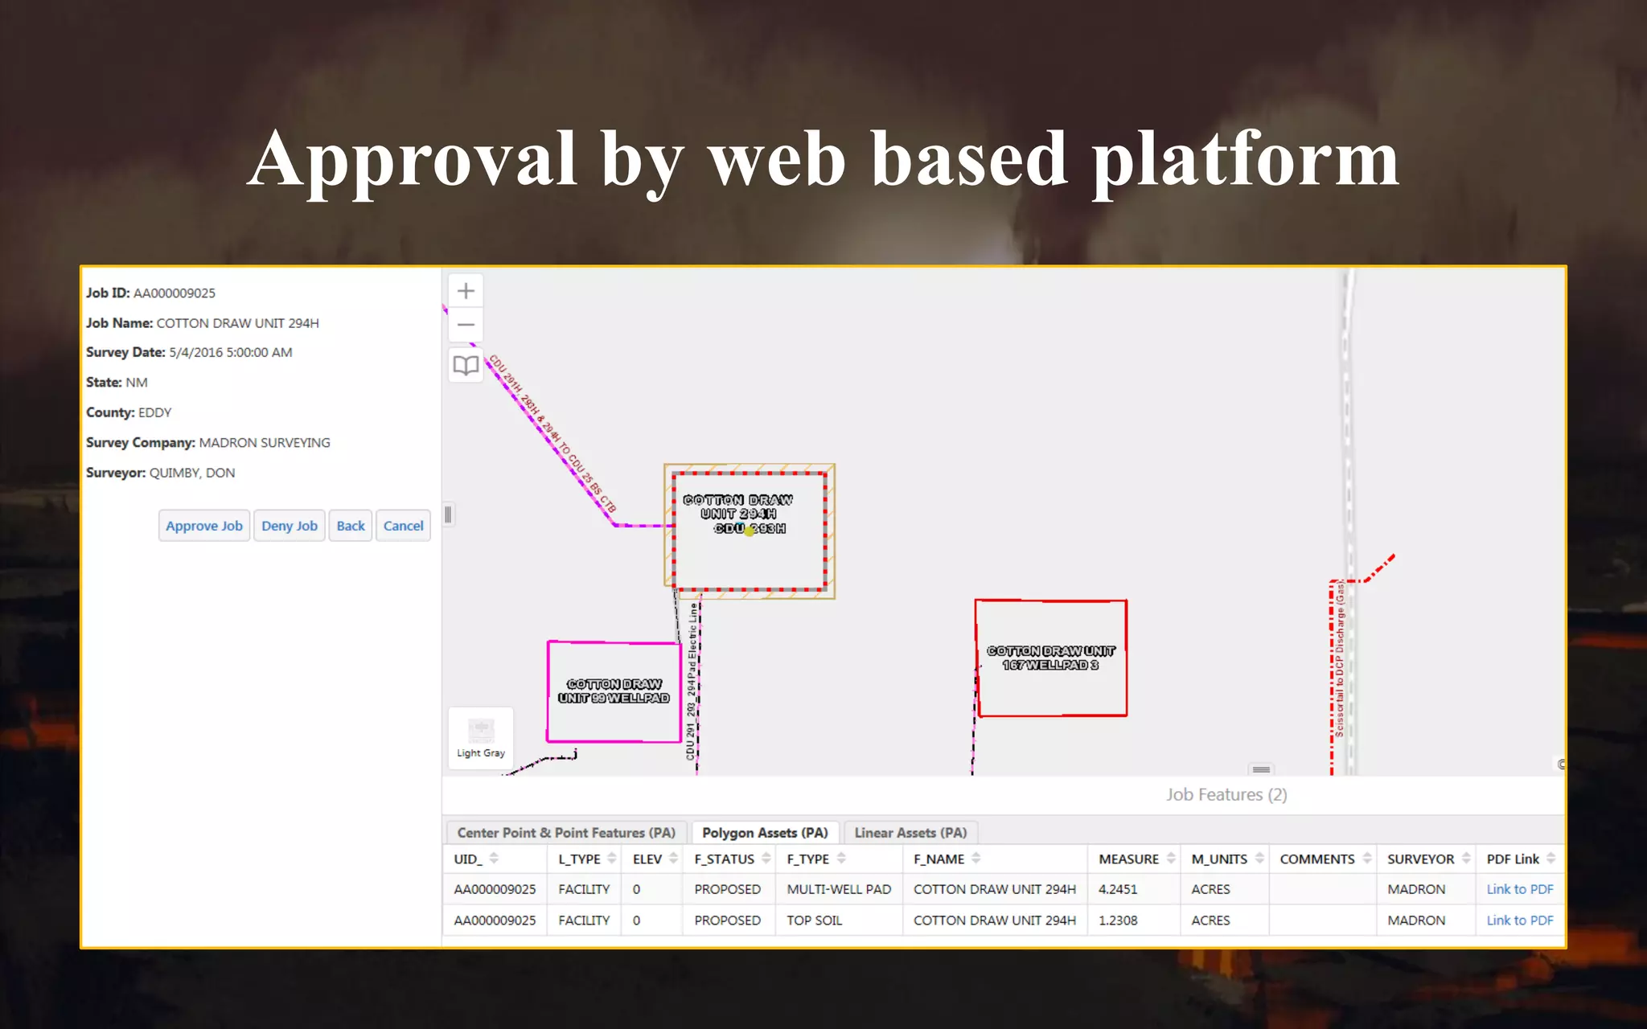This screenshot has height=1029, width=1647.
Task: Select the Polygon Assets (PA) tab
Action: (765, 833)
